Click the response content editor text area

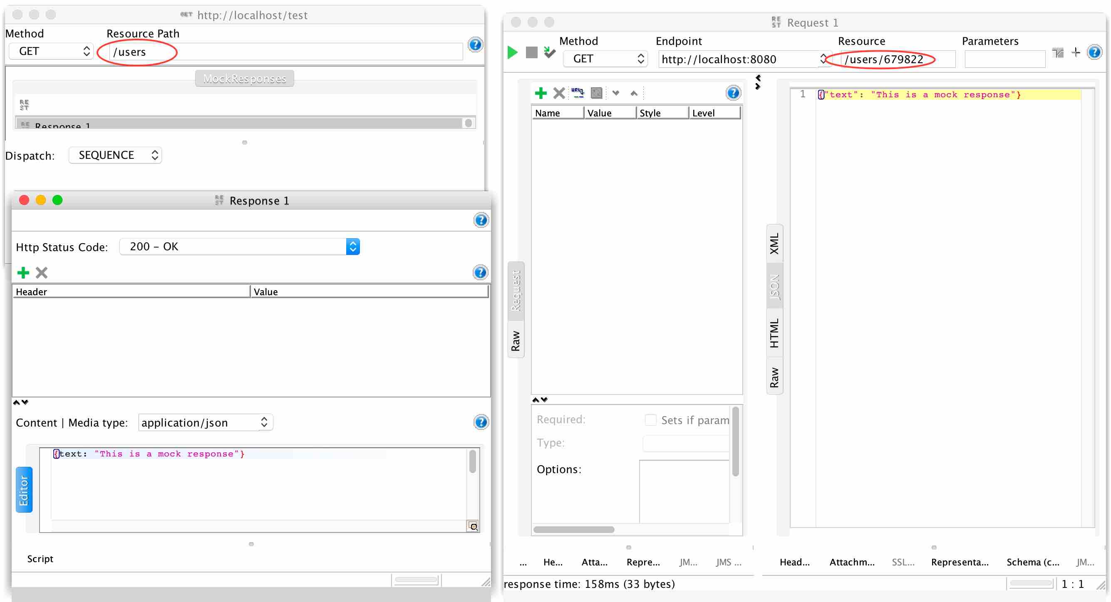pos(259,484)
